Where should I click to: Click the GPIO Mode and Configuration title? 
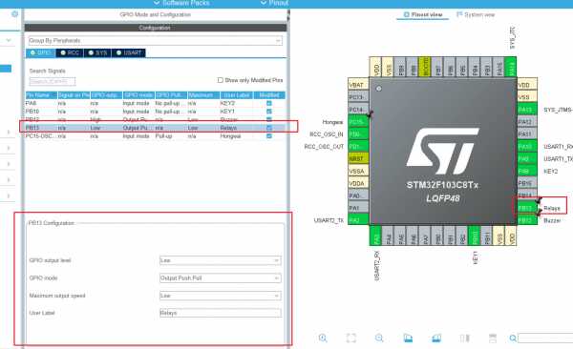point(156,14)
